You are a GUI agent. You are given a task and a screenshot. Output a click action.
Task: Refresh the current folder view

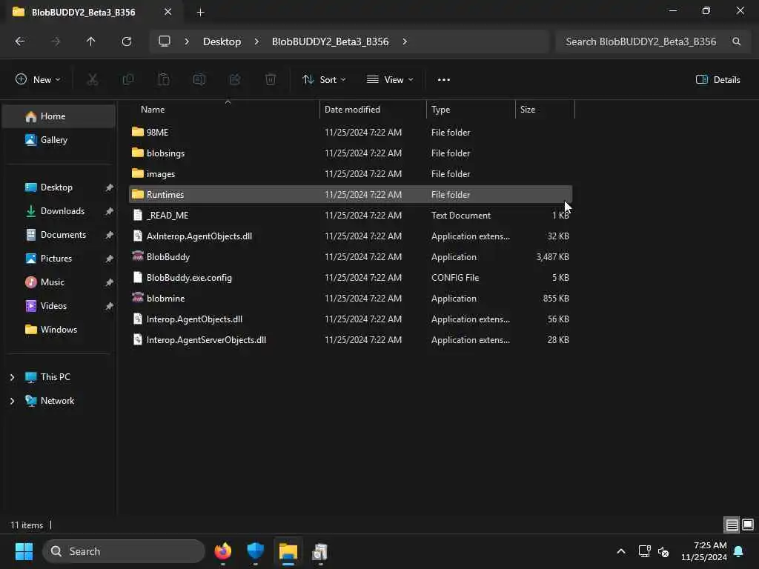pos(126,41)
